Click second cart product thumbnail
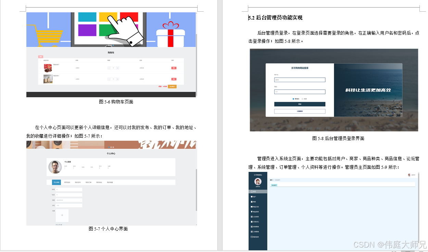This screenshot has height=252, width=428. (x=48, y=79)
